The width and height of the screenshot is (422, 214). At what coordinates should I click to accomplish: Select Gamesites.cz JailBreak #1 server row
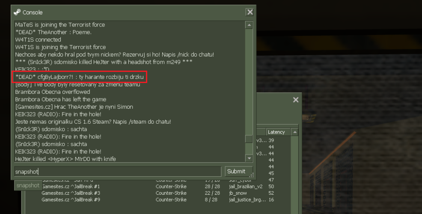click(158, 187)
